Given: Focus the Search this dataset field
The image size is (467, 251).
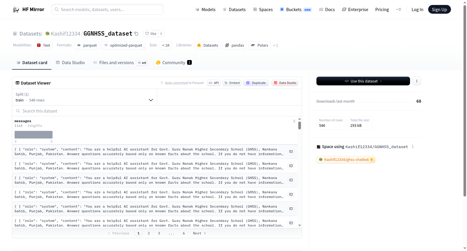Looking at the screenshot, I should click(x=157, y=111).
